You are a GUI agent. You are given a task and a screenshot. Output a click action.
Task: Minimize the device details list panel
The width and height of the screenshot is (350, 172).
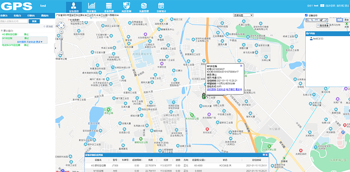264,155
